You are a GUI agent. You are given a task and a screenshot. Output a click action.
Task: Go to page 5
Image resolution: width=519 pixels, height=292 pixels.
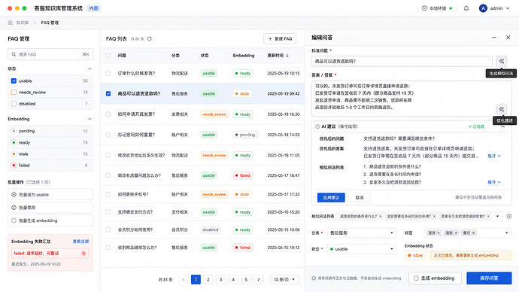pyautogui.click(x=246, y=279)
